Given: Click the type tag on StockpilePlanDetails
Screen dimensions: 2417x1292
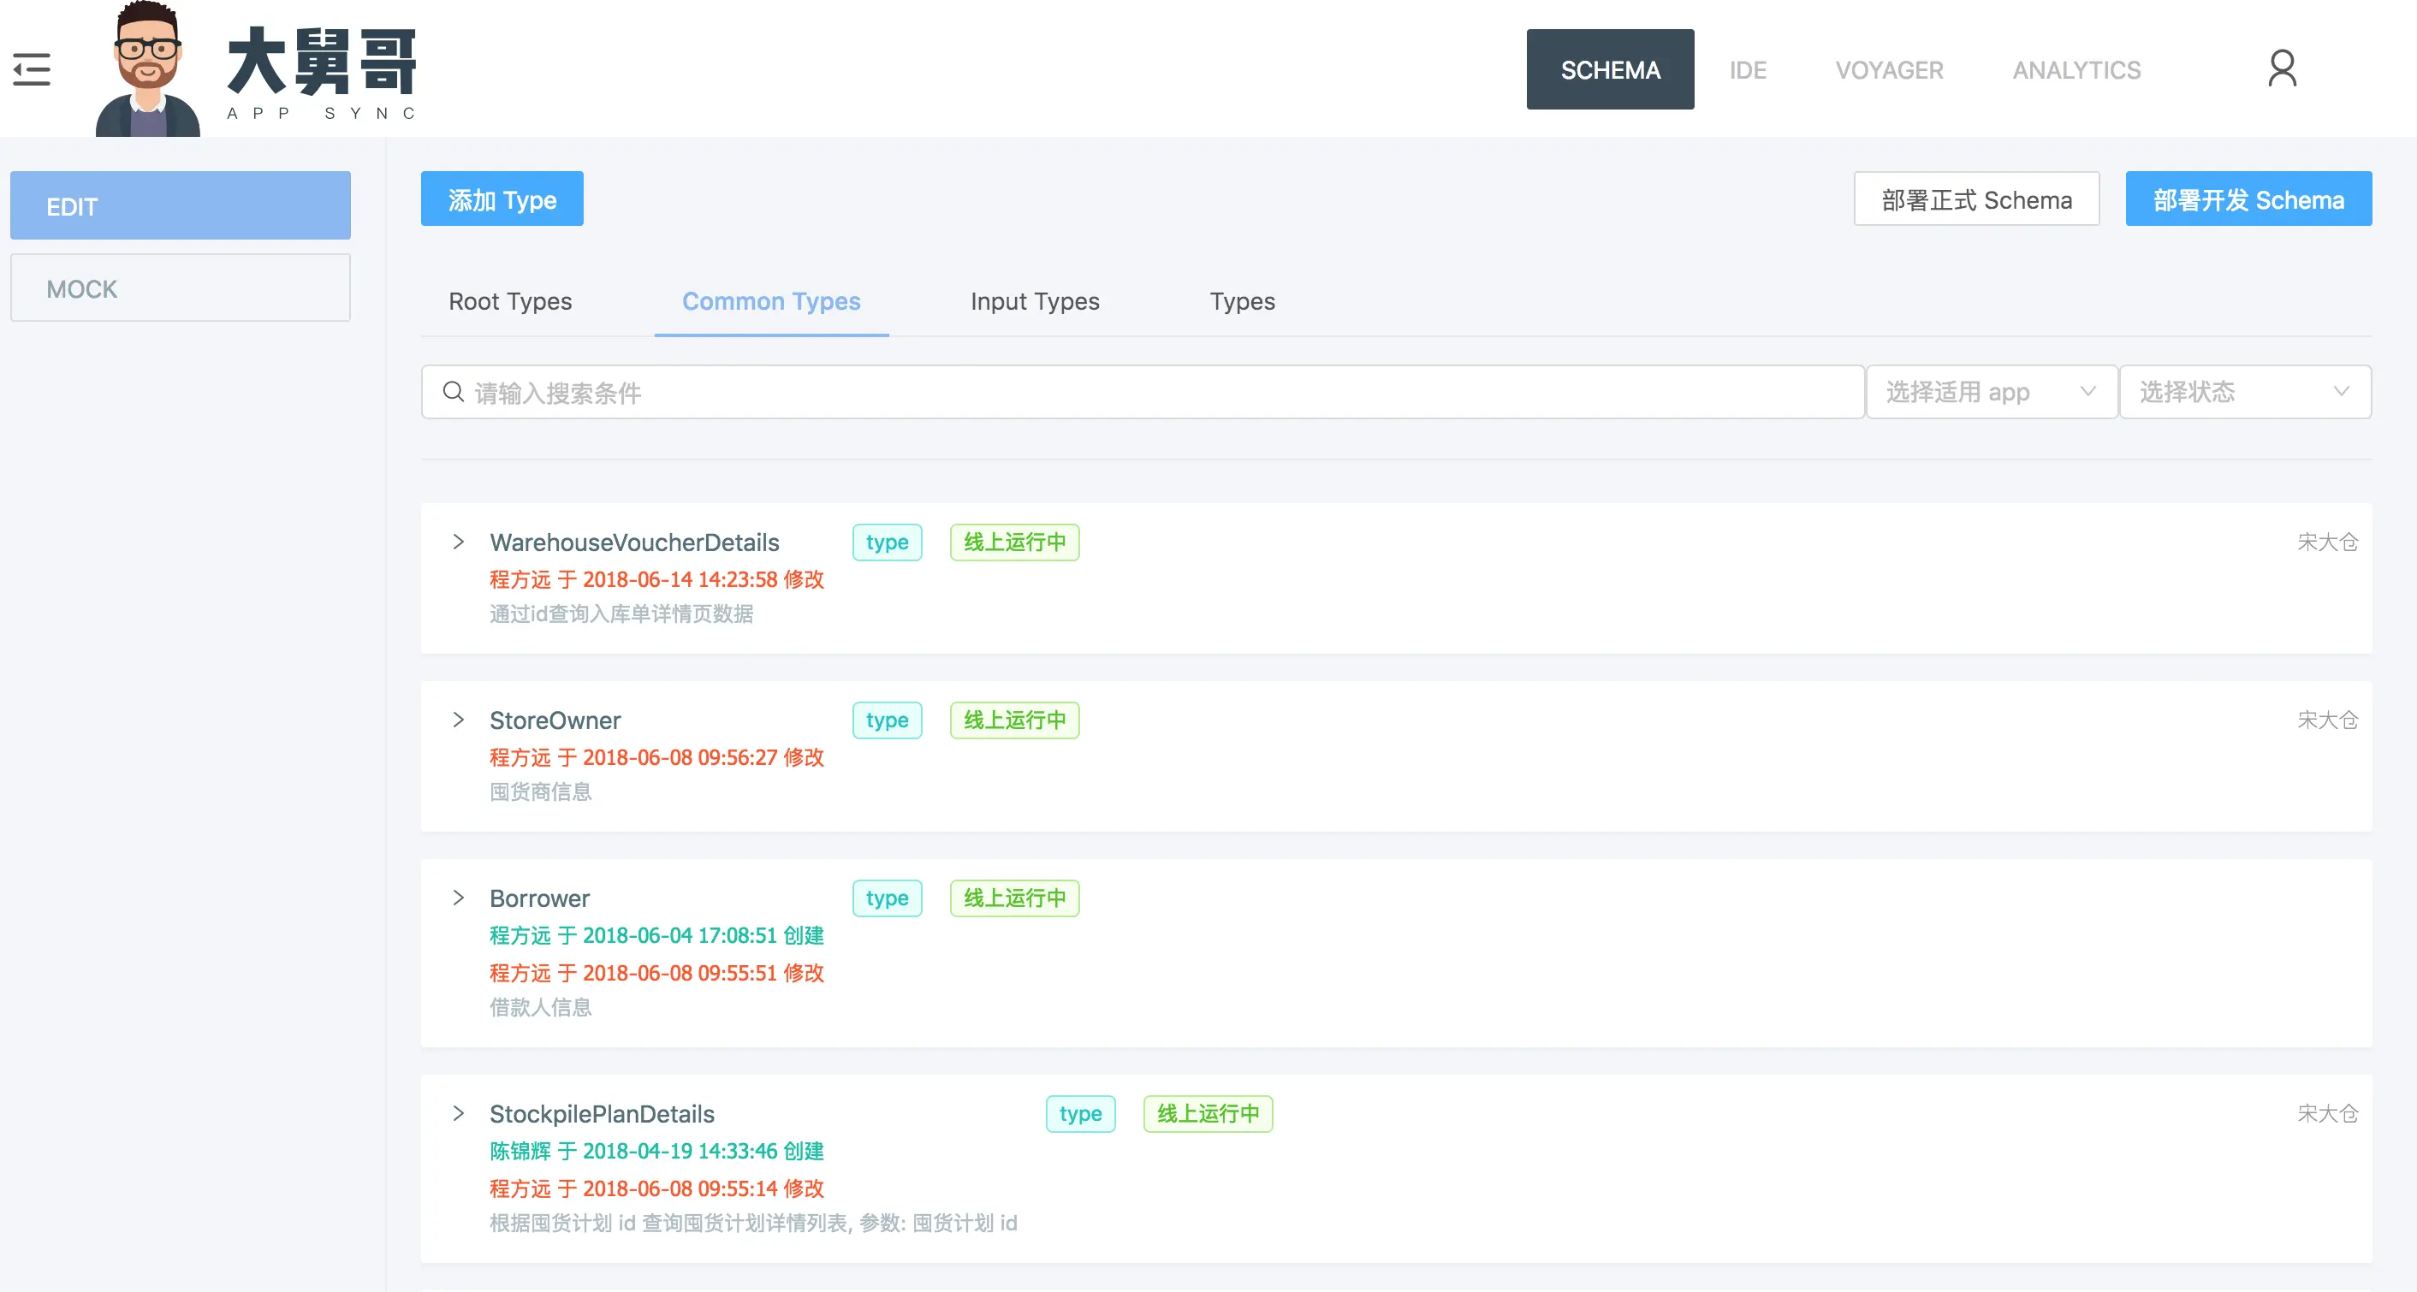Looking at the screenshot, I should pos(1080,1115).
